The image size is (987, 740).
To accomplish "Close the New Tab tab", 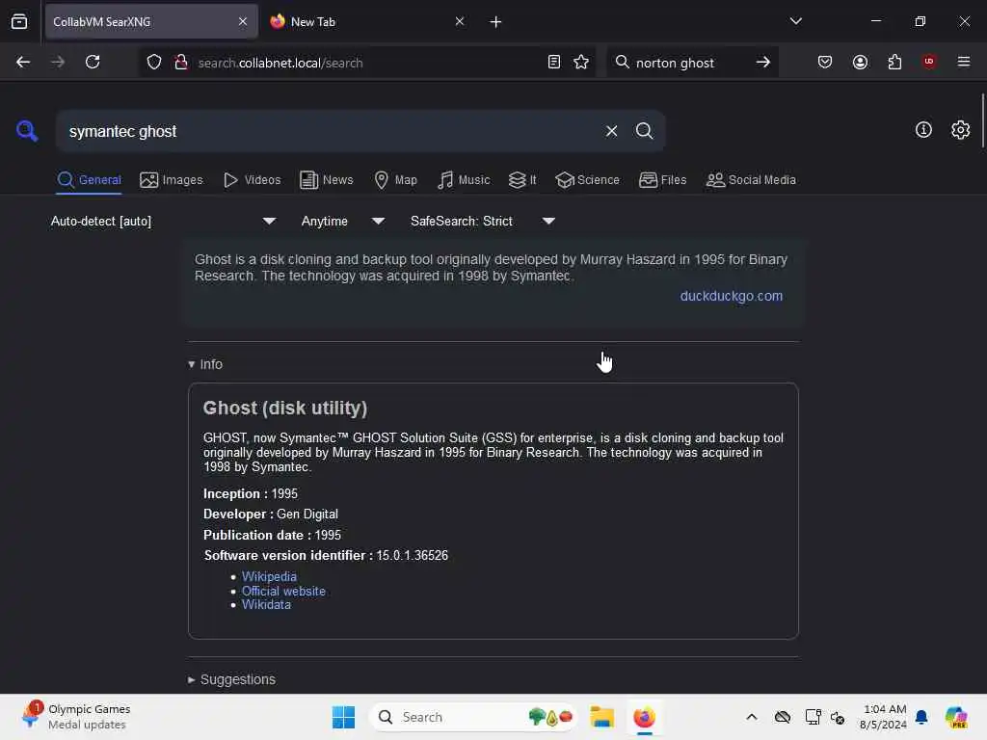I will [460, 21].
